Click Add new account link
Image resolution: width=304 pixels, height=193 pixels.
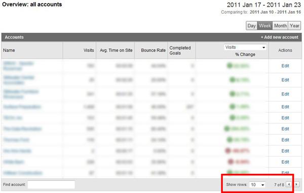[280, 37]
